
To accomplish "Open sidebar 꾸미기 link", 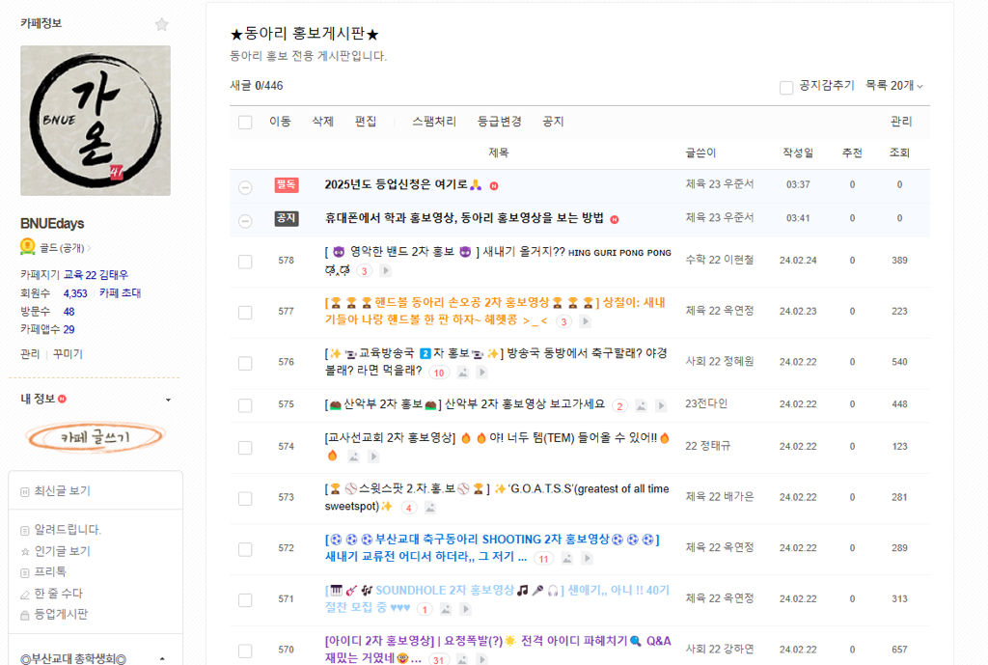I will coord(69,354).
